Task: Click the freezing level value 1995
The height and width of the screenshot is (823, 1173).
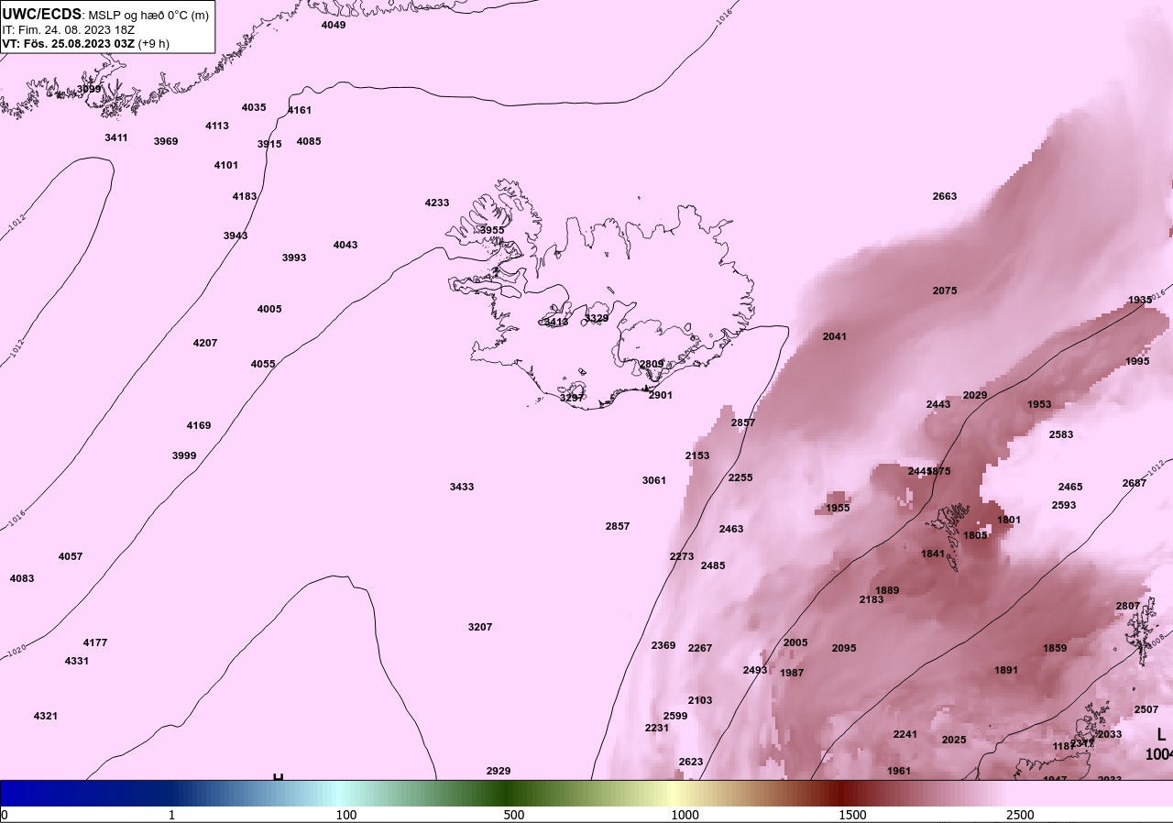Action: click(1137, 361)
